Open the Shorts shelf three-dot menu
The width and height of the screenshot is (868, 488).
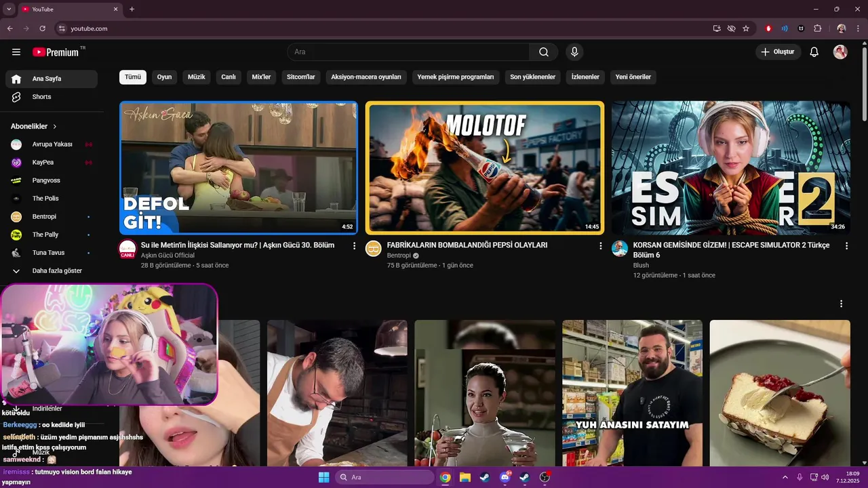pos(841,304)
